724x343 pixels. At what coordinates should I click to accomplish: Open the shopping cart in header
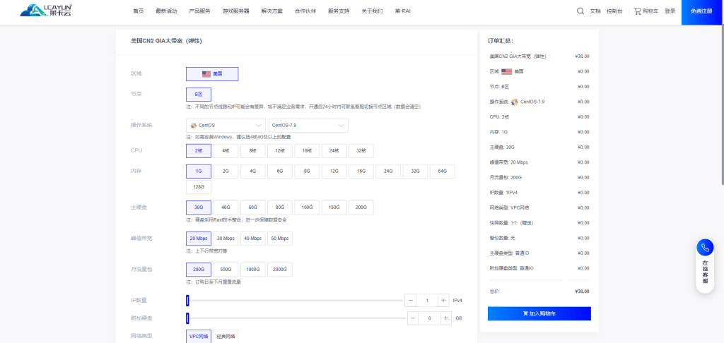pos(646,11)
